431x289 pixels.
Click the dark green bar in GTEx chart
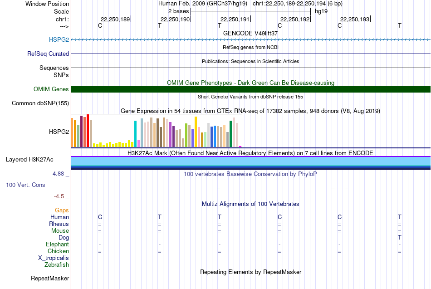[230, 134]
